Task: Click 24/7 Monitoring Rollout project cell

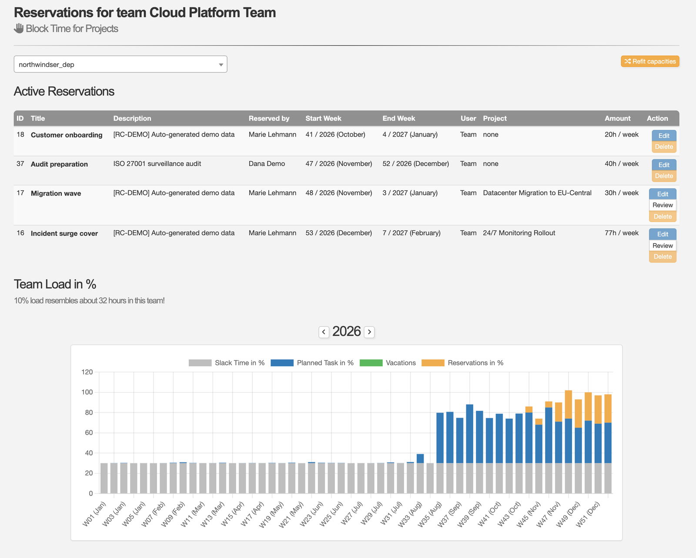Action: click(519, 233)
